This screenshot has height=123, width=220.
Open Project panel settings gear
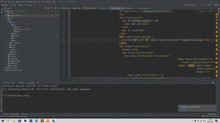tap(55, 8)
